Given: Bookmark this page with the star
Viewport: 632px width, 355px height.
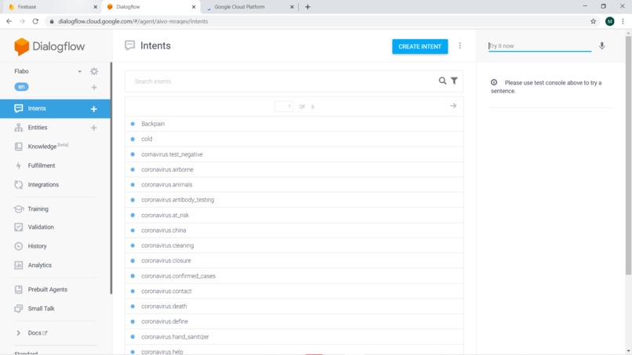Looking at the screenshot, I should [593, 21].
